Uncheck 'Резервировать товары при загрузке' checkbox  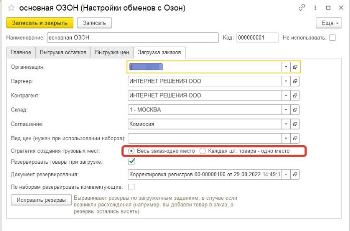point(132,162)
